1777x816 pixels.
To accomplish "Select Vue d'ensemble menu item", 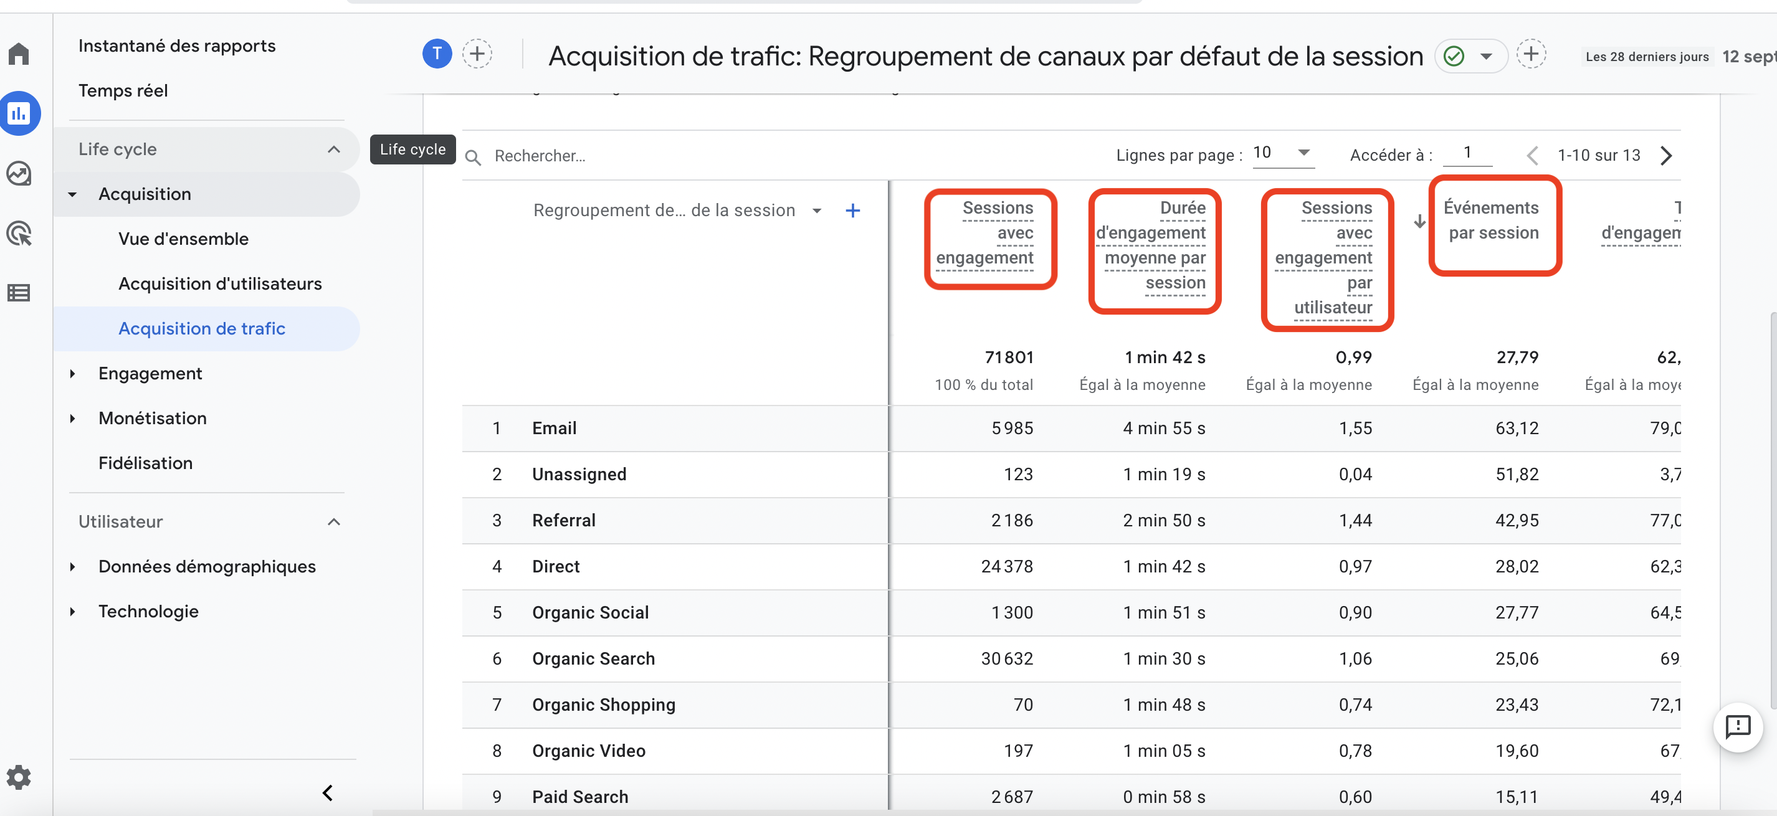I will 184,238.
